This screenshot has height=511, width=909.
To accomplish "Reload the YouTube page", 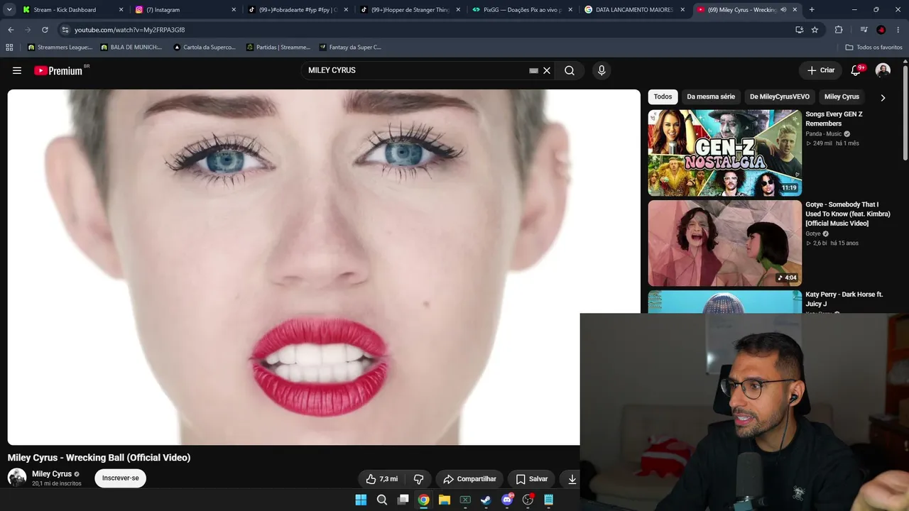I will tap(45, 30).
